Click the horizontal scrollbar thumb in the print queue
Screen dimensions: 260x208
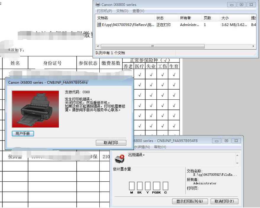tap(153, 46)
